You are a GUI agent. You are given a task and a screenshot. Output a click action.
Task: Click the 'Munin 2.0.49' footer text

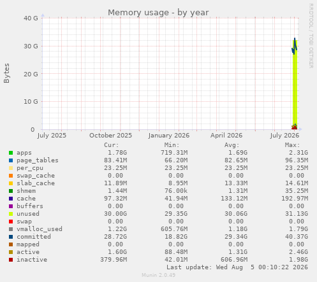click(x=158, y=275)
